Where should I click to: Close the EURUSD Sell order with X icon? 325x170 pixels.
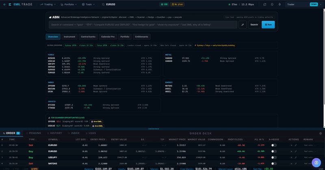291,145
